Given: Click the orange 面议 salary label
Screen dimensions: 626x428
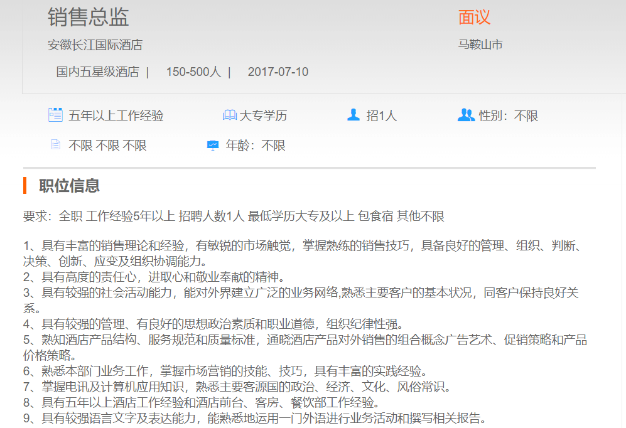Looking at the screenshot, I should (x=474, y=18).
